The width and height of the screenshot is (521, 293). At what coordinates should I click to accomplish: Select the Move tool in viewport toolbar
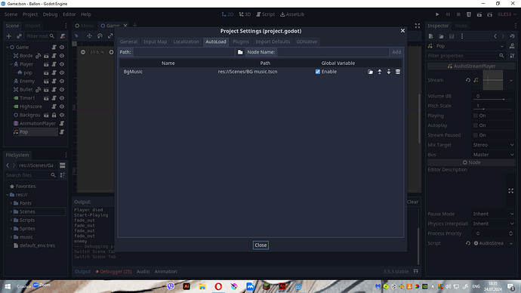coord(89,36)
